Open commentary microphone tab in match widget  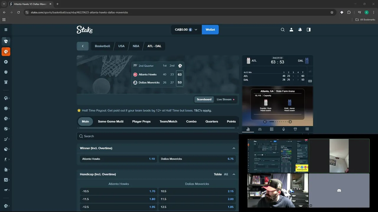click(x=283, y=129)
